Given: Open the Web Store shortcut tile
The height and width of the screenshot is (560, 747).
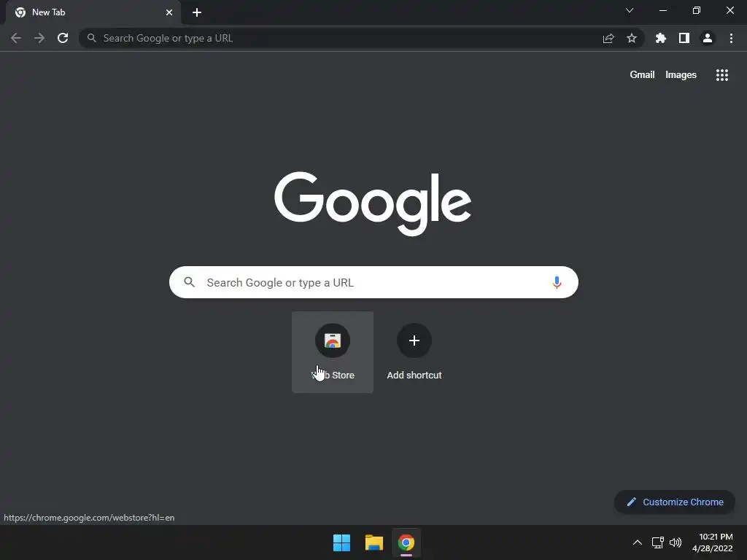Looking at the screenshot, I should (333, 352).
